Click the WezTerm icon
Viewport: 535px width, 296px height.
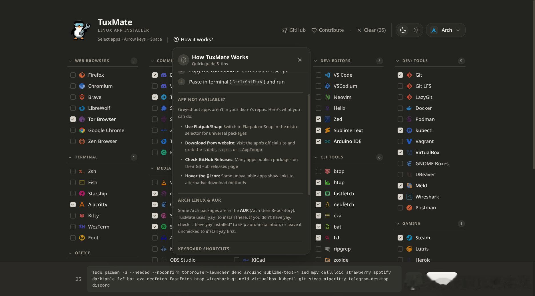coord(82,227)
